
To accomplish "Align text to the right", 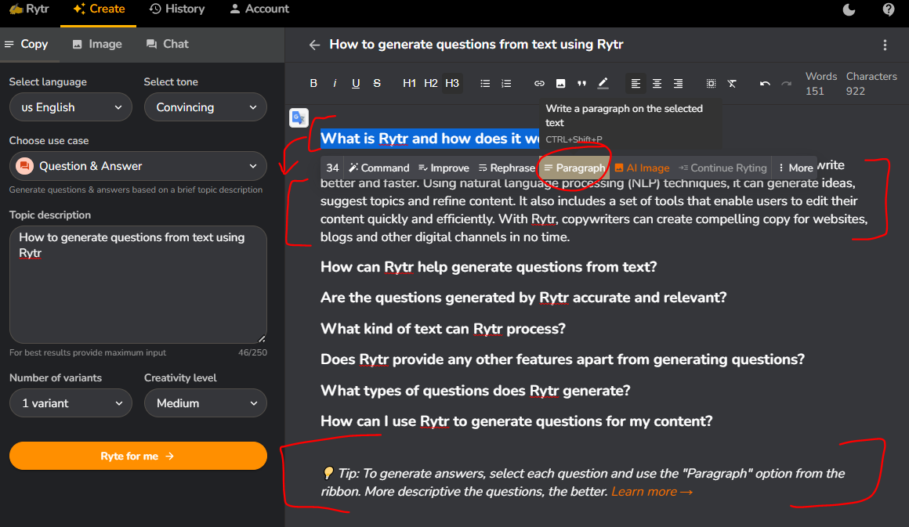I will [x=679, y=83].
